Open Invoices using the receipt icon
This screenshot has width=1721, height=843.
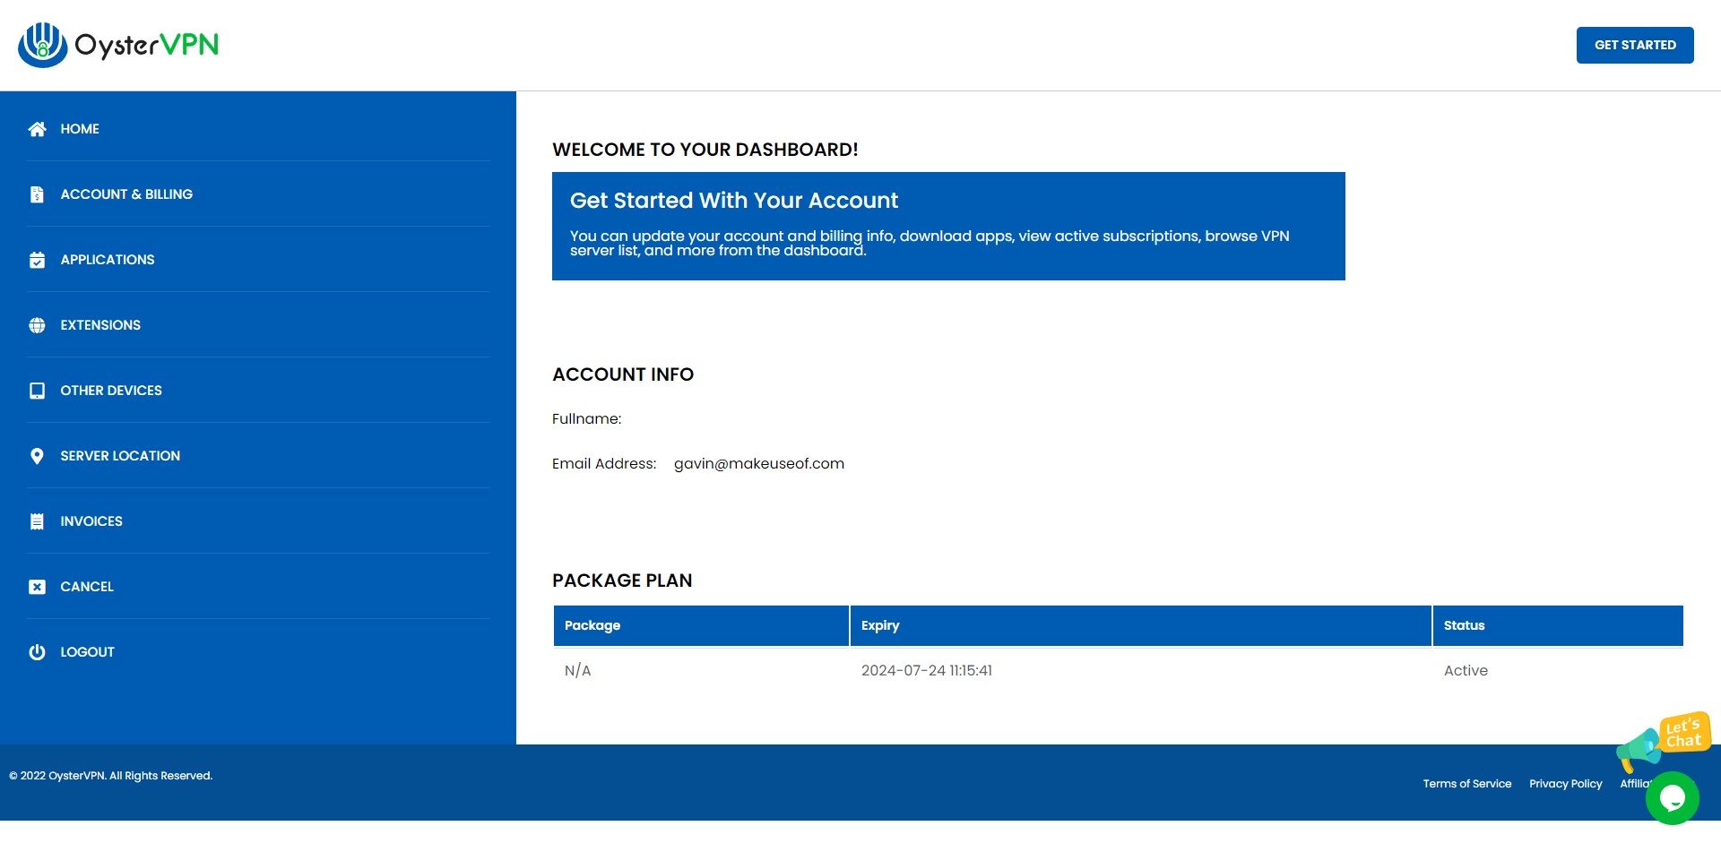pyautogui.click(x=36, y=521)
